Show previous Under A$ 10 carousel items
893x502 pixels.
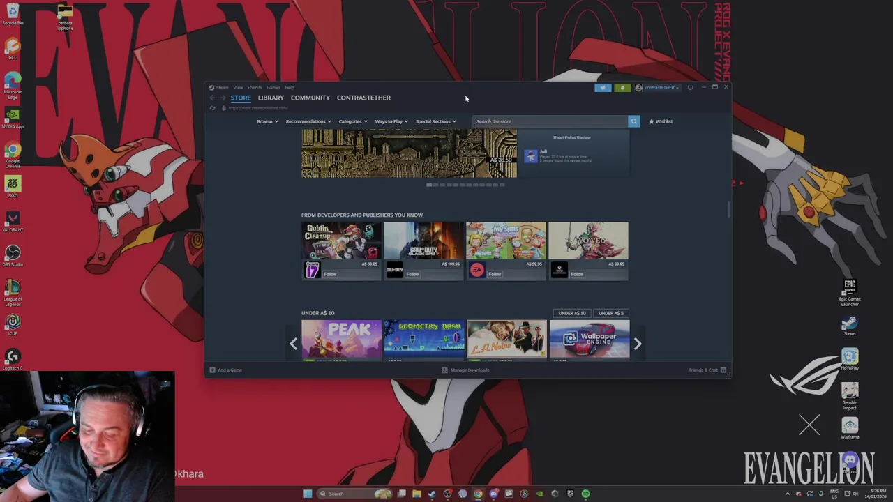pos(293,343)
